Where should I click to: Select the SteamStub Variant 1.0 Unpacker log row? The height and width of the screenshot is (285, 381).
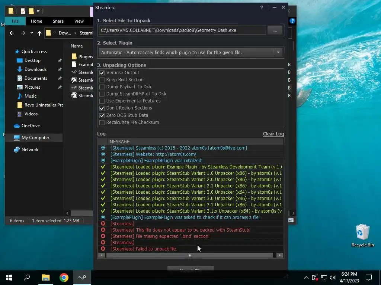[x=190, y=173]
